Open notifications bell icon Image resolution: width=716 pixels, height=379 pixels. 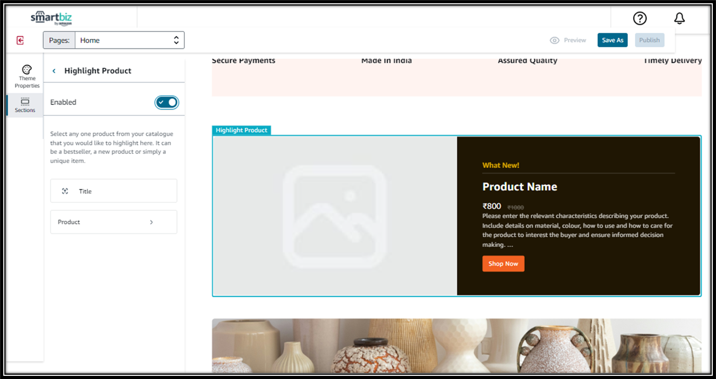pos(679,18)
